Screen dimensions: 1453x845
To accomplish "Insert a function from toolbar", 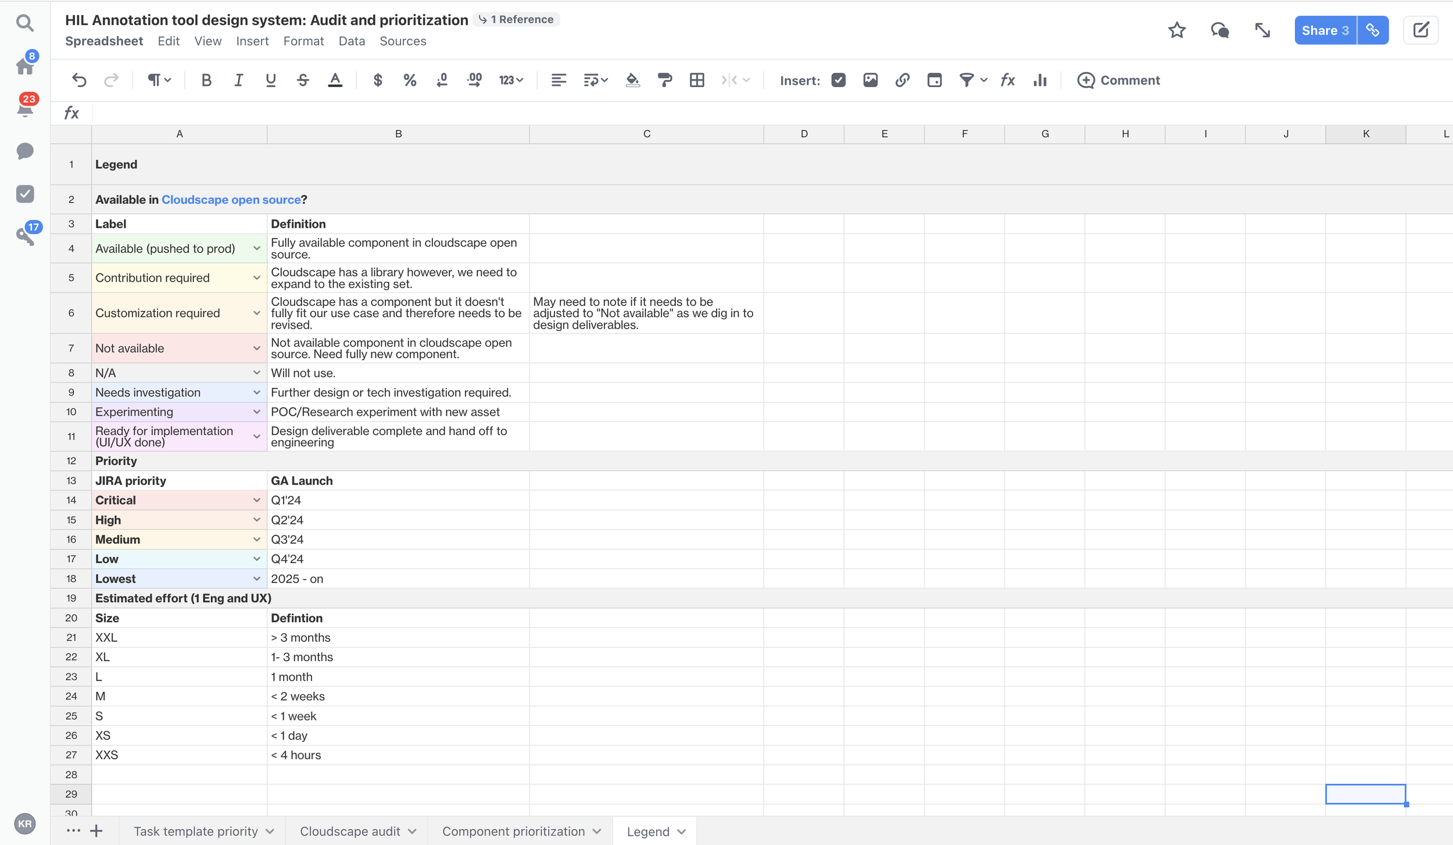I will tap(1008, 80).
